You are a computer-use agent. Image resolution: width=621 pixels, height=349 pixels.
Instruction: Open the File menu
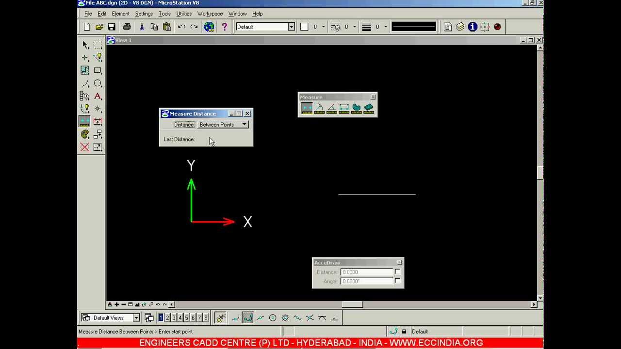pyautogui.click(x=88, y=14)
